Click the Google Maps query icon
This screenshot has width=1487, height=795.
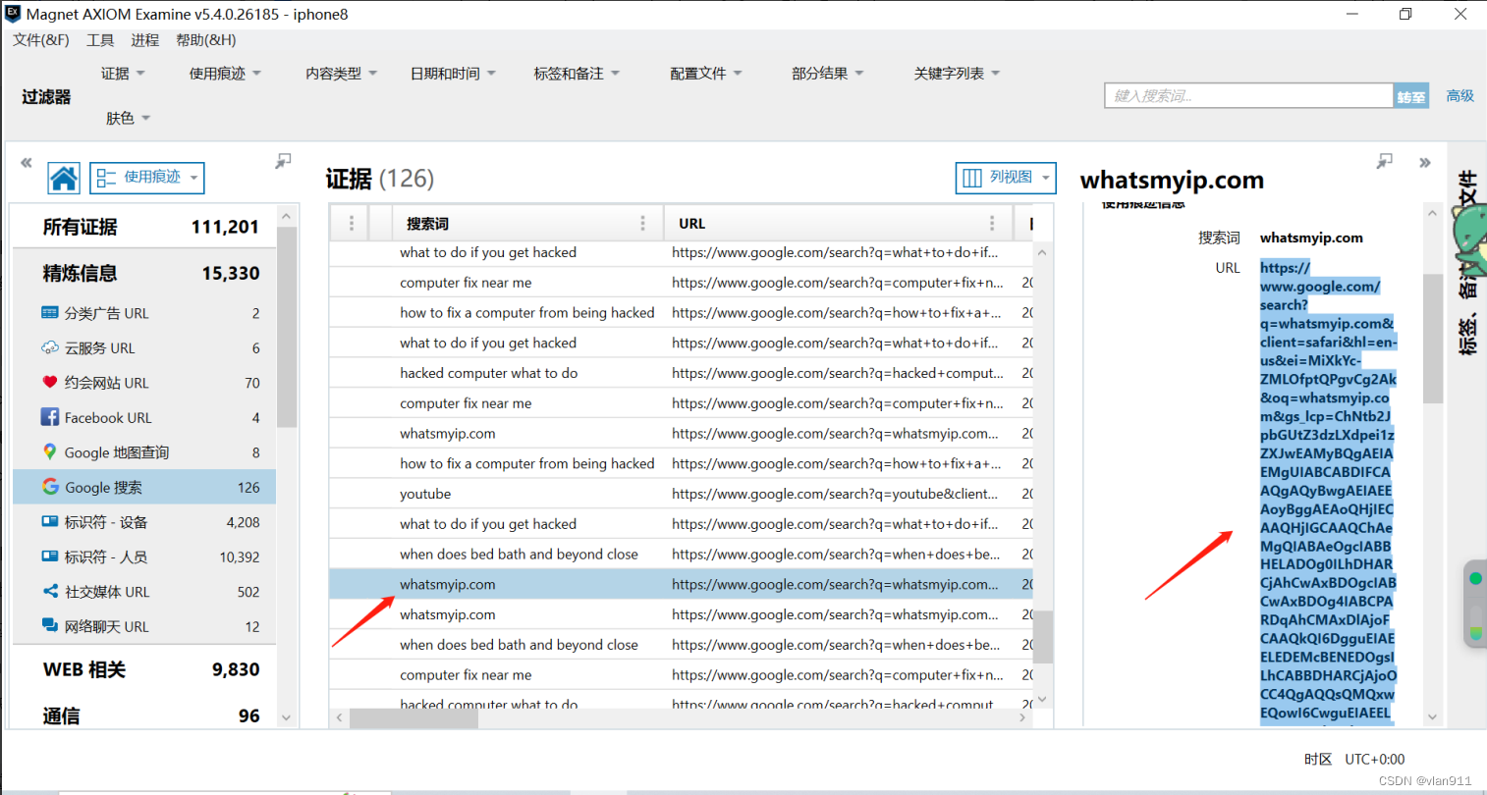tap(50, 451)
